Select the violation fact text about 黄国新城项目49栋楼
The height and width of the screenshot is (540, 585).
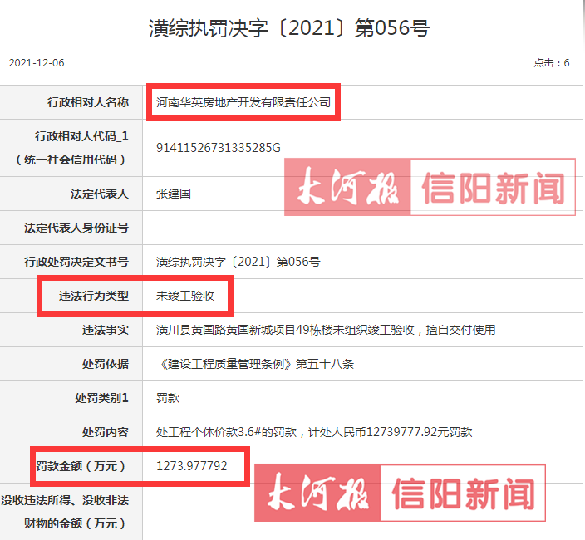pyautogui.click(x=326, y=330)
